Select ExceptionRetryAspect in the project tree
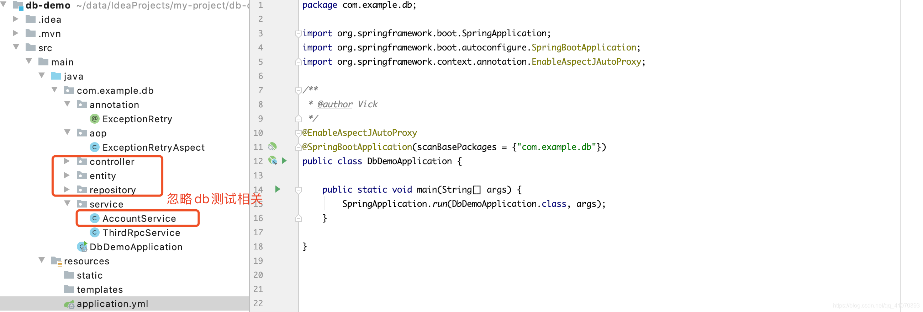The height and width of the screenshot is (312, 923). pyautogui.click(x=153, y=147)
